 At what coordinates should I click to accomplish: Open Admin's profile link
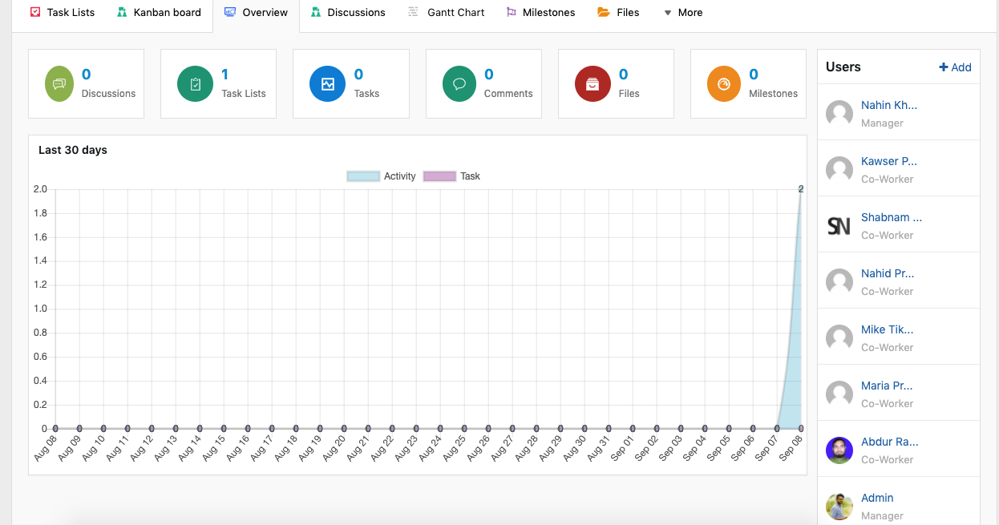(x=877, y=498)
